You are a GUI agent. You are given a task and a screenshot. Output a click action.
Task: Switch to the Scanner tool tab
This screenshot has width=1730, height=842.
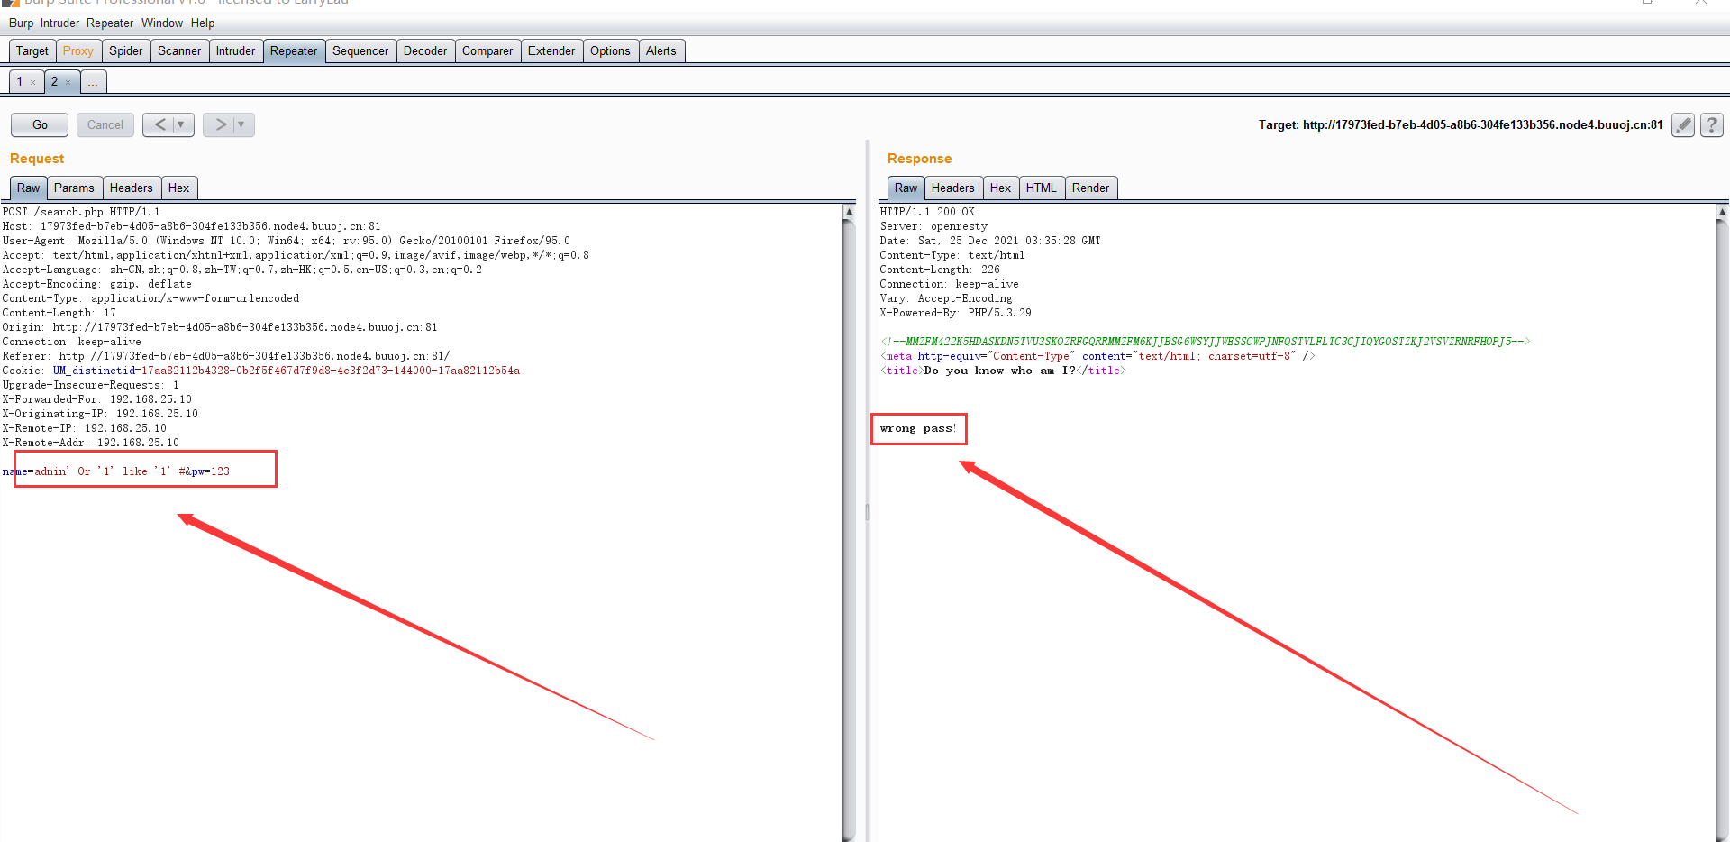point(179,51)
